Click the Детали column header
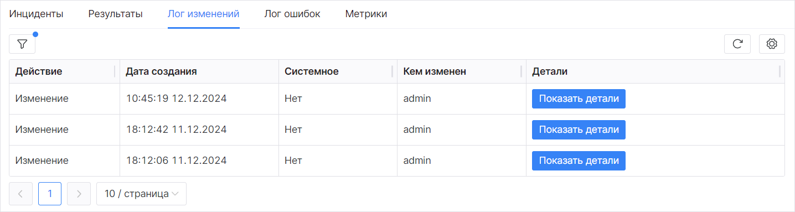 click(655, 71)
